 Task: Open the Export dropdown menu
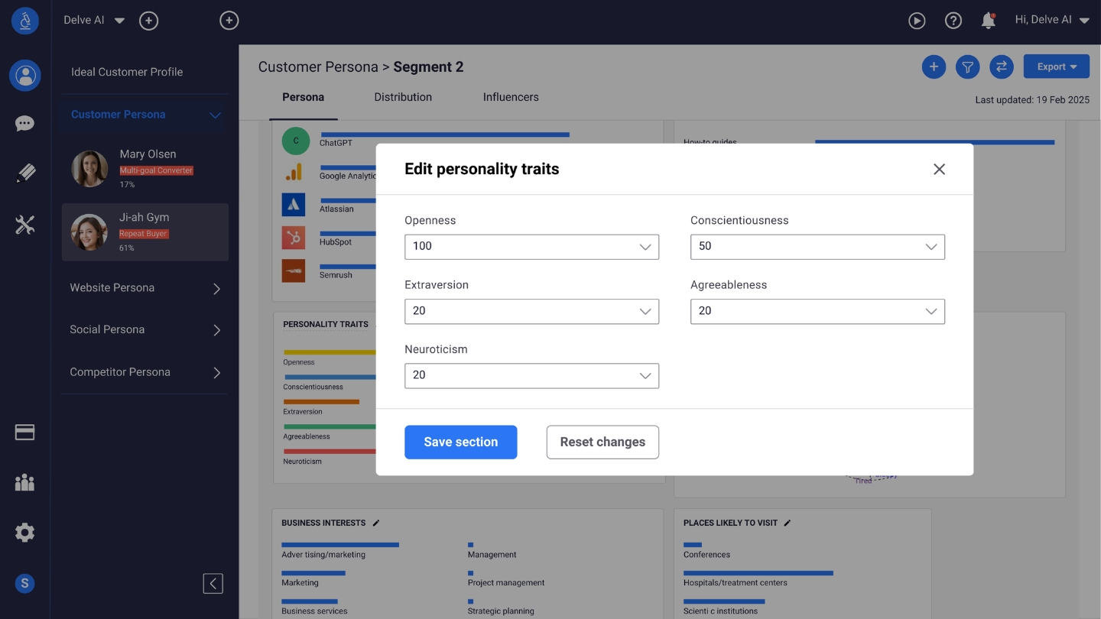[x=1056, y=66]
